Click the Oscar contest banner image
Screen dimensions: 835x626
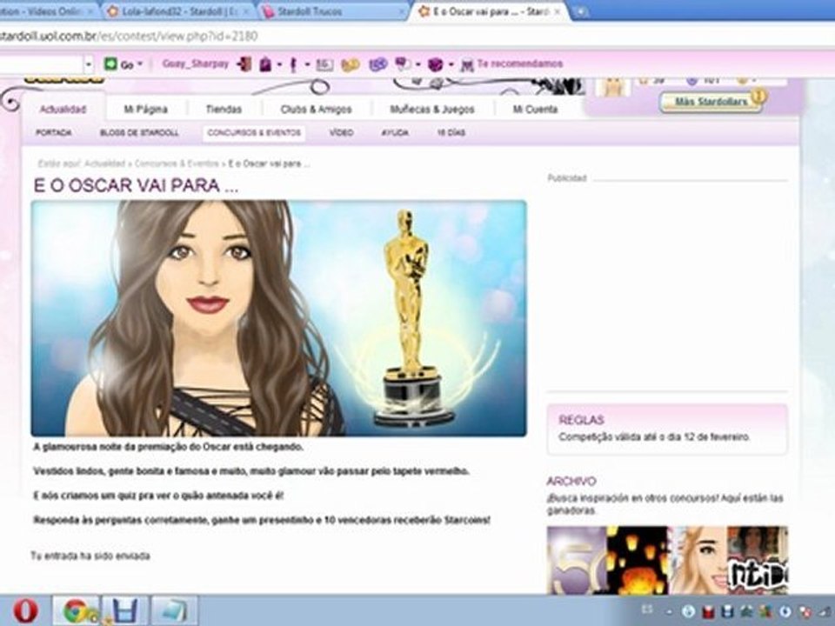pyautogui.click(x=278, y=318)
